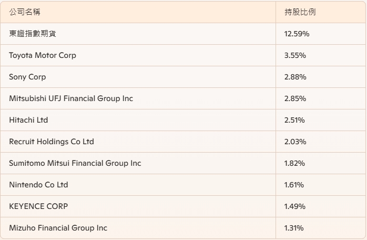The width and height of the screenshot is (367, 240).
Task: Select the Nintendo Co Ltd cell
Action: click(38, 185)
